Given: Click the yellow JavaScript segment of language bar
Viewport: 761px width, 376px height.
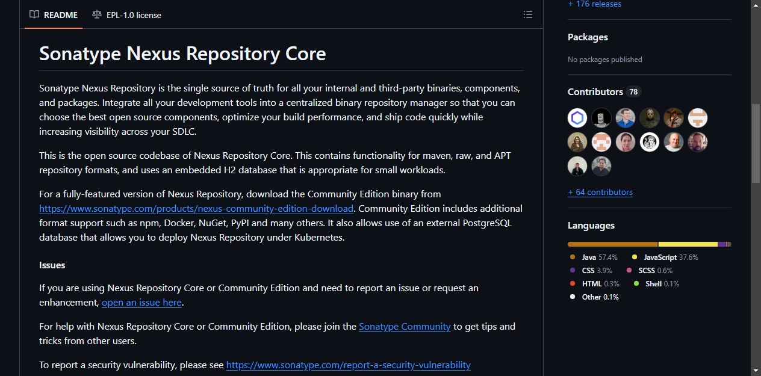Looking at the screenshot, I should [x=688, y=244].
